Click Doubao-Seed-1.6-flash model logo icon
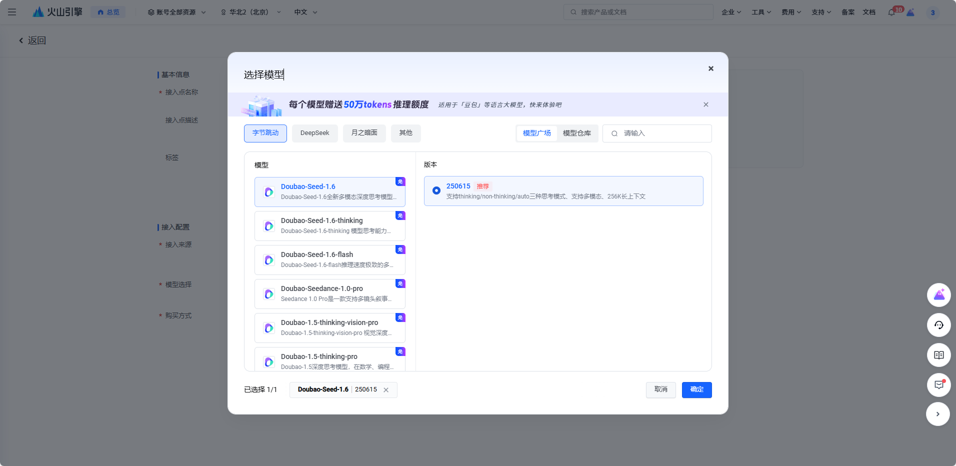 point(269,260)
